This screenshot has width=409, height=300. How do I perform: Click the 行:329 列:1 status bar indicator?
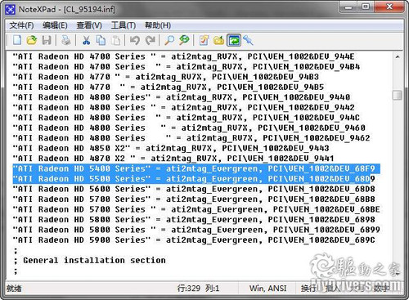[x=198, y=289]
